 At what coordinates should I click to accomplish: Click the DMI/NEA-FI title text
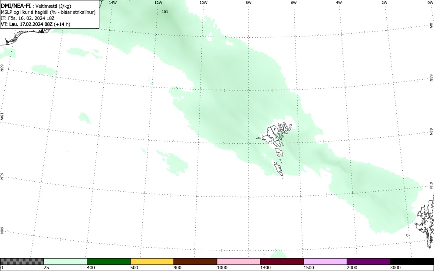(x=16, y=6)
